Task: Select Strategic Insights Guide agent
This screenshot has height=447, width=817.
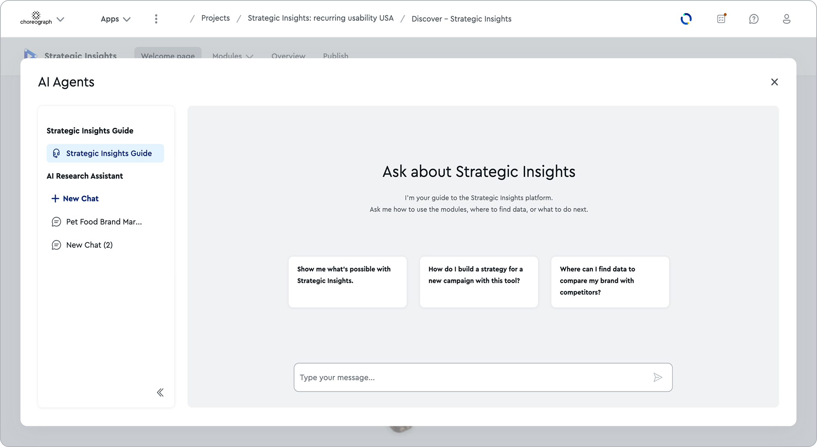Action: [105, 153]
